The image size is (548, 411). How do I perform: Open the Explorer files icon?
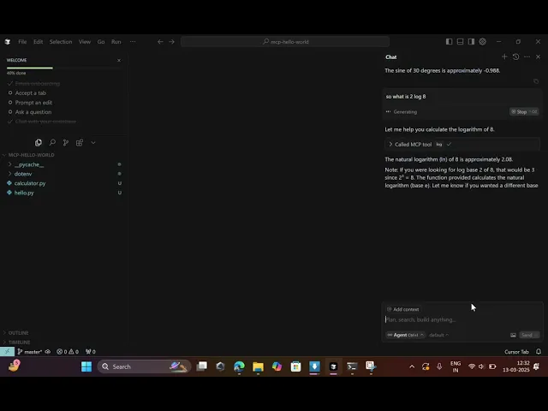(x=39, y=143)
